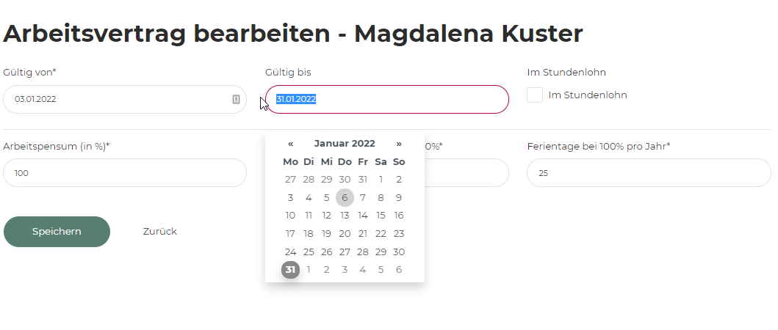Open Januar 2022 month header selector
The width and height of the screenshot is (778, 330).
click(x=345, y=144)
